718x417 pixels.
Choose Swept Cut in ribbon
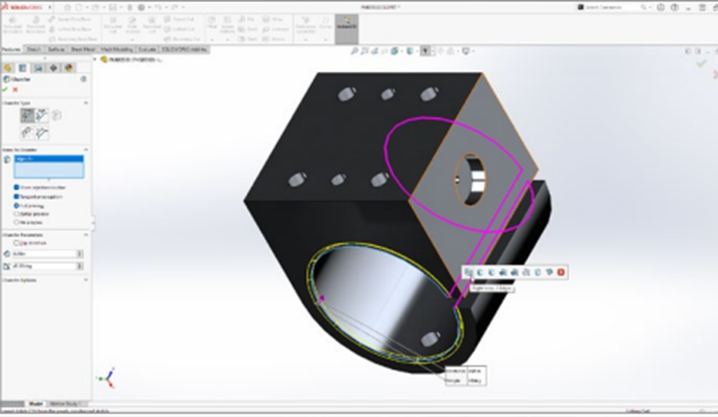(x=179, y=19)
